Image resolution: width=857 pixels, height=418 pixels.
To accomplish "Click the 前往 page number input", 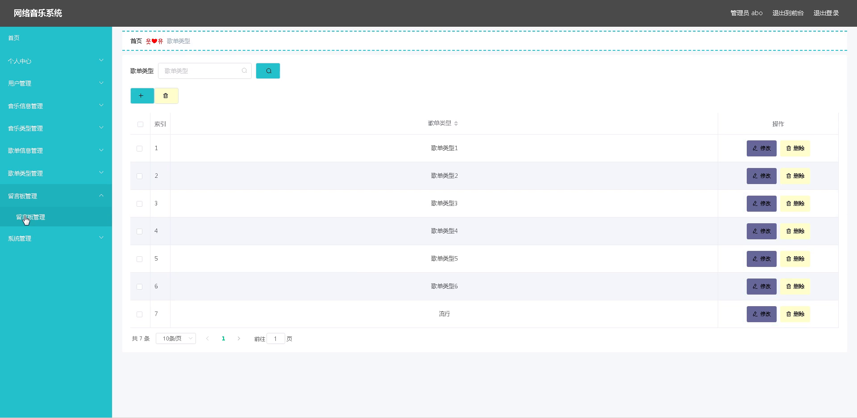I will 276,339.
